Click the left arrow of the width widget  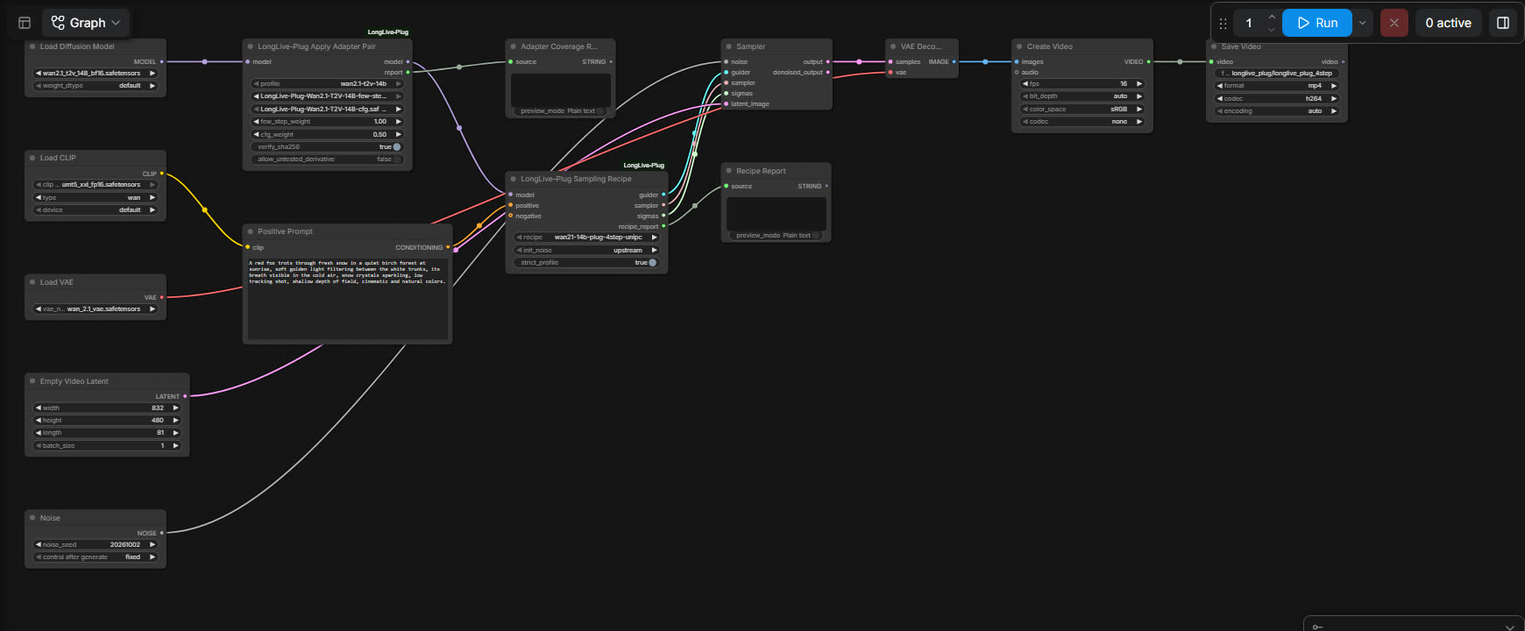(38, 408)
